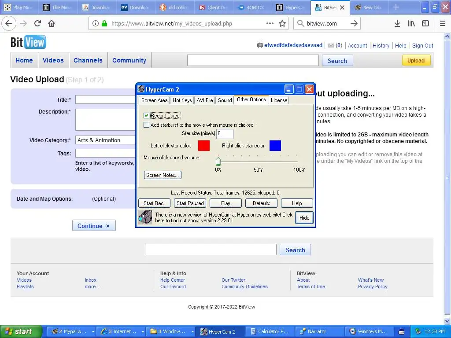Hide the new version notice
This screenshot has width=451, height=338.
(x=304, y=217)
